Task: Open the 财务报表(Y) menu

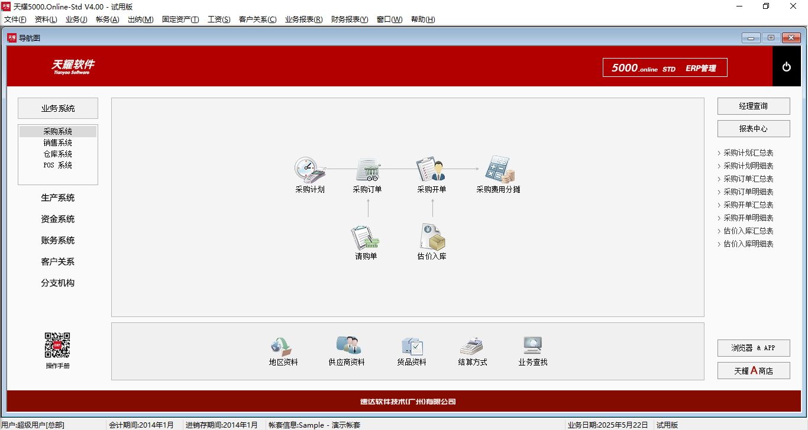Action: click(x=350, y=20)
